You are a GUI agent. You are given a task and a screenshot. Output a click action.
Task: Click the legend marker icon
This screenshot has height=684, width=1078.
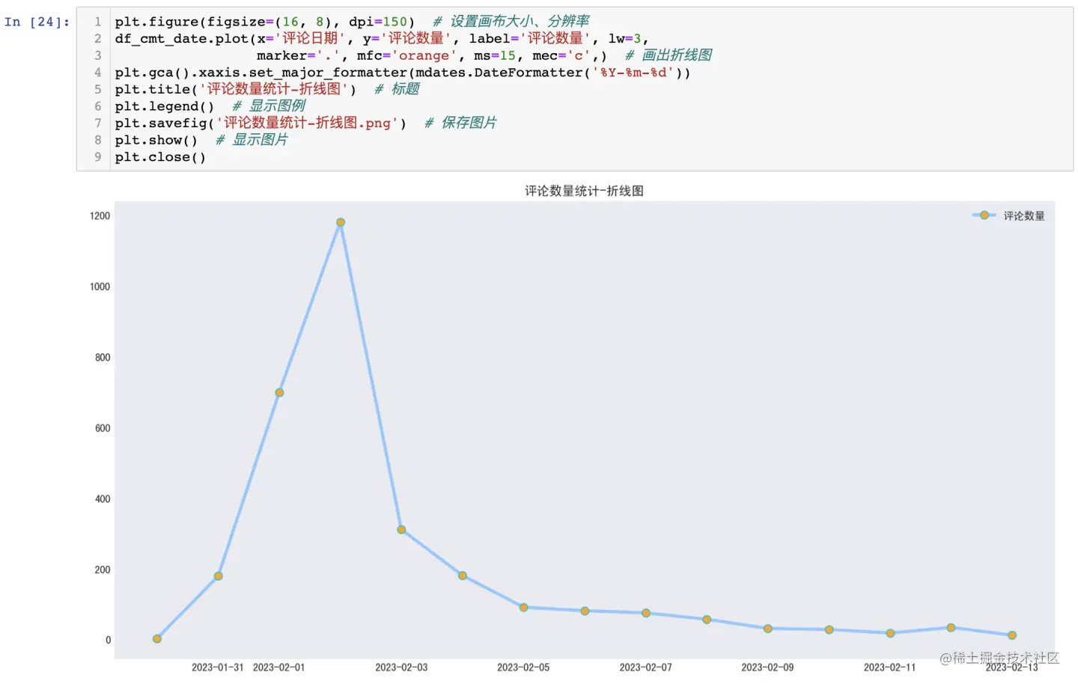pos(984,216)
